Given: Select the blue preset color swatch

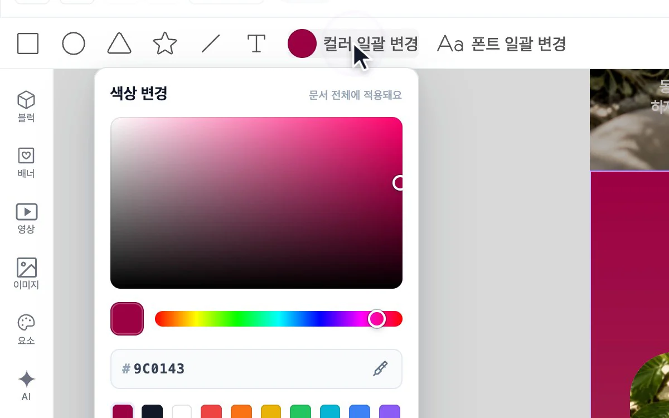Looking at the screenshot, I should (360, 412).
